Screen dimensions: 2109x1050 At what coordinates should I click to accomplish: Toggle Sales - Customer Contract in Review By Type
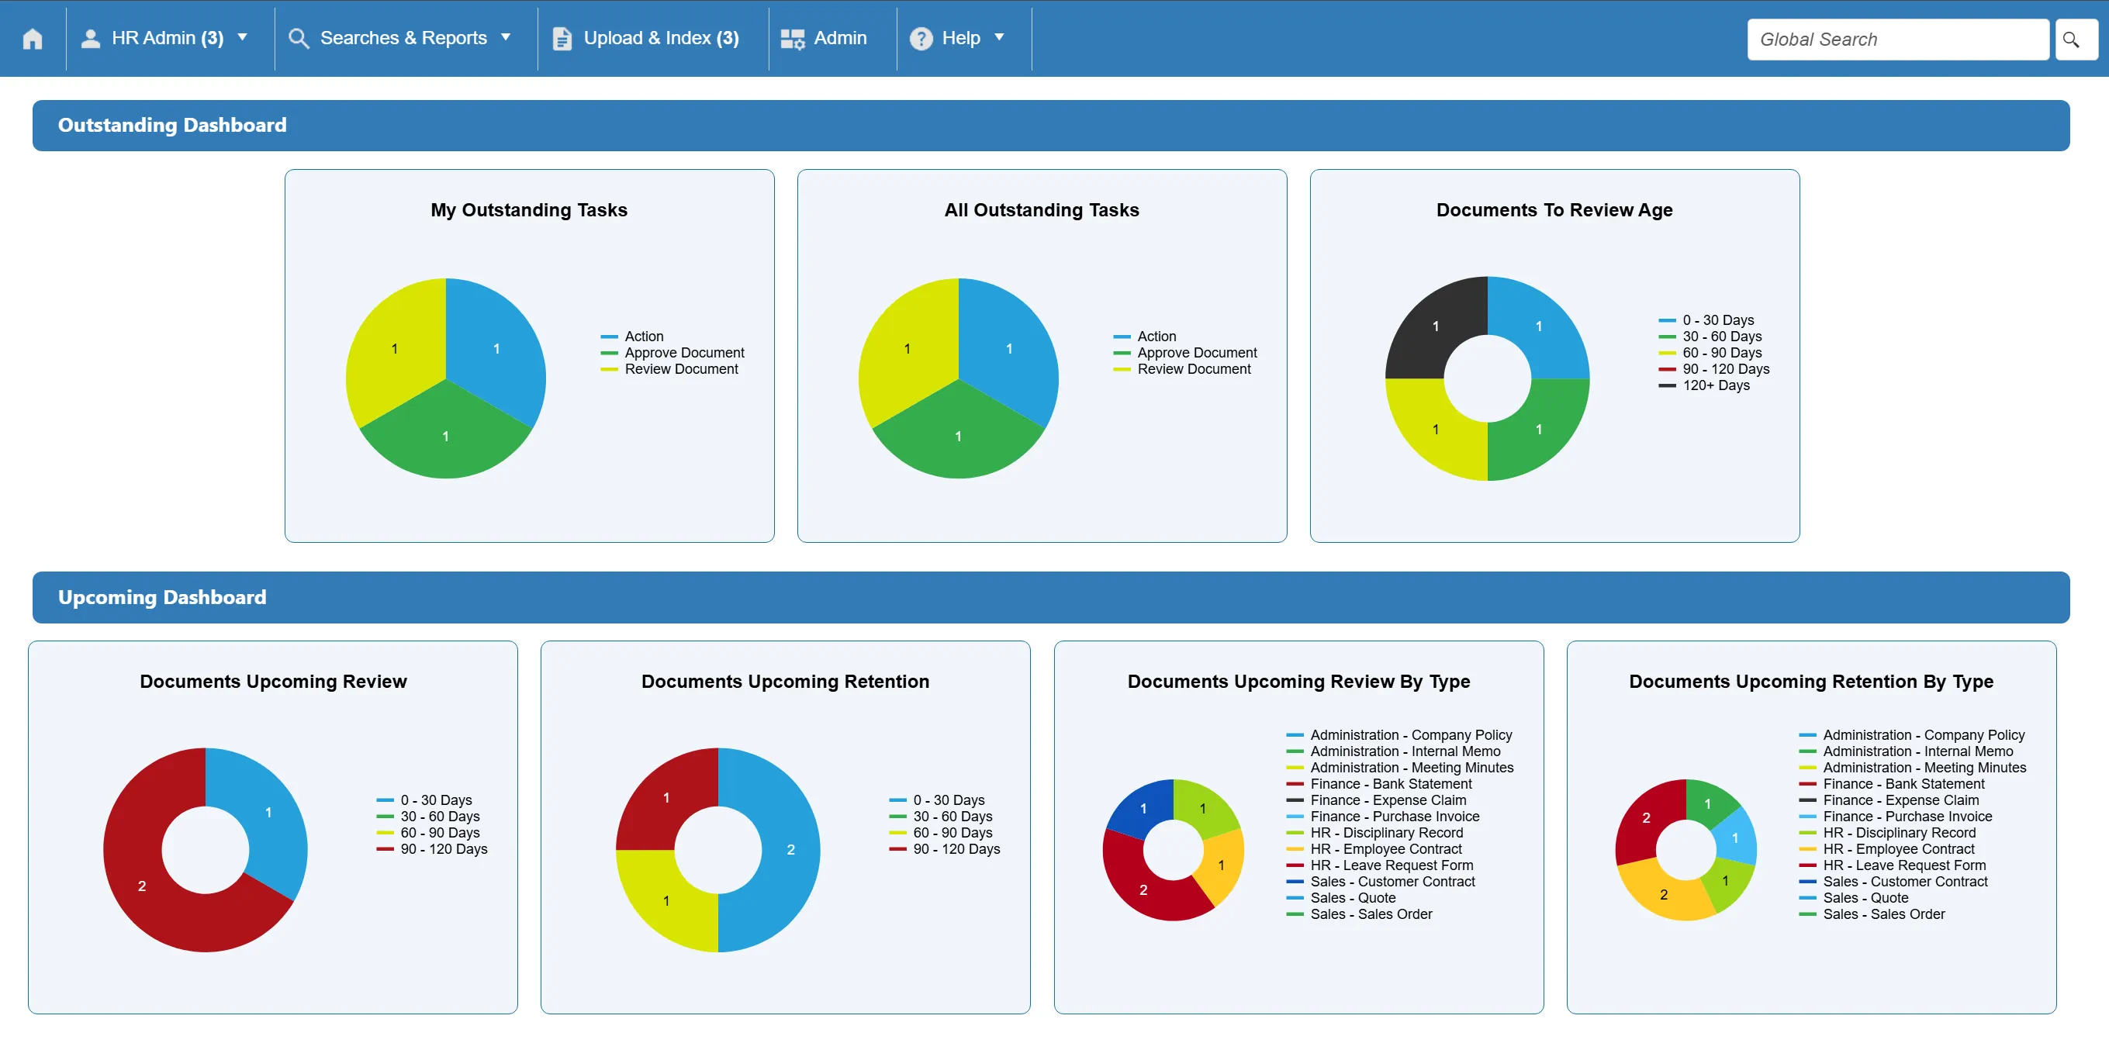click(1380, 882)
